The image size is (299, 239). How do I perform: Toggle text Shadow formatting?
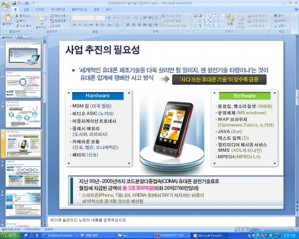click(x=97, y=25)
